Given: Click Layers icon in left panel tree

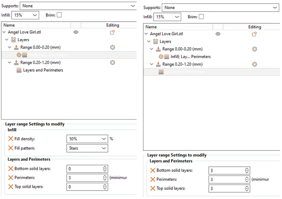Looking at the screenshot, I should [x=13, y=40].
